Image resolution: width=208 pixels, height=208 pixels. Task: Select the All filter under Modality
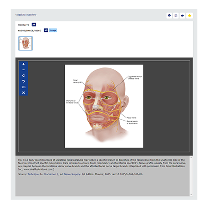34,24
